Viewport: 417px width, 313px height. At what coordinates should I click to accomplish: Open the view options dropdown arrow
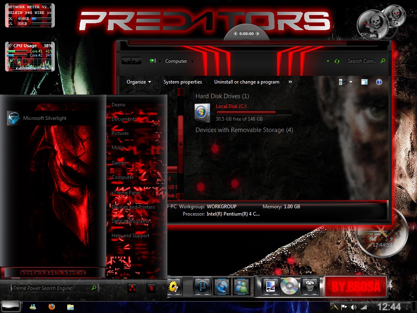tap(351, 82)
